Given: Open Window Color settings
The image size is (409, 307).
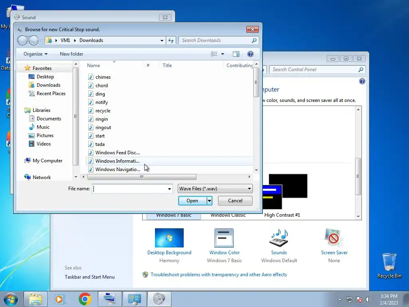Looking at the screenshot, I should [224, 245].
